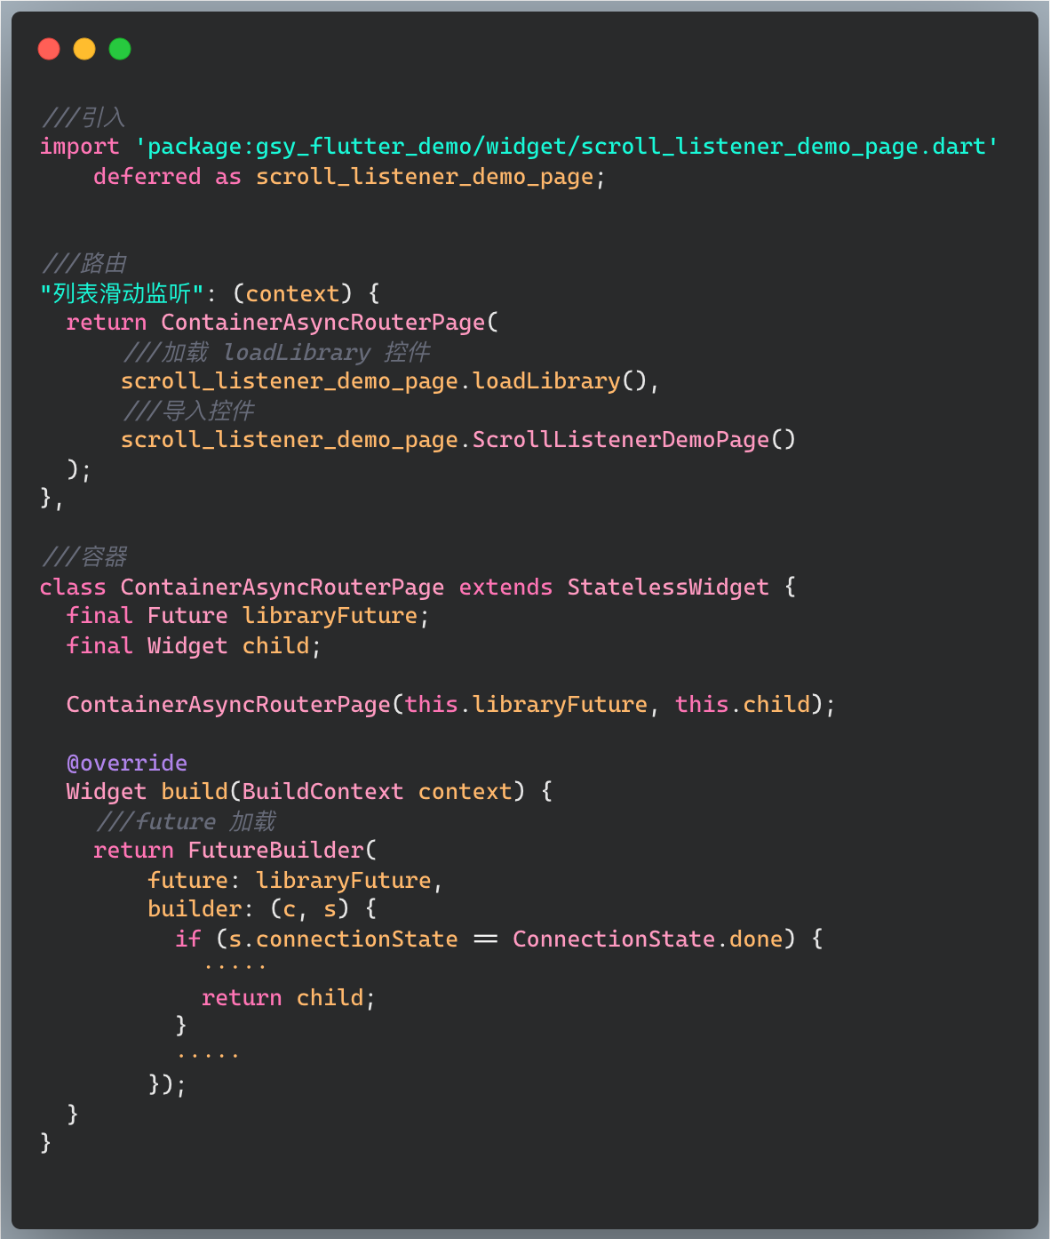
Task: Click the yellow minimize dot
Action: coord(84,49)
